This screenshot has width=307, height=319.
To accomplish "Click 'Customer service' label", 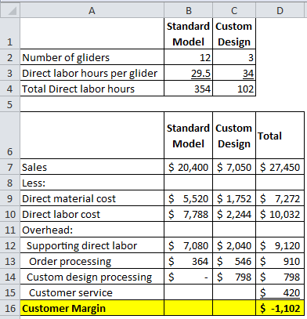I will (92, 292).
